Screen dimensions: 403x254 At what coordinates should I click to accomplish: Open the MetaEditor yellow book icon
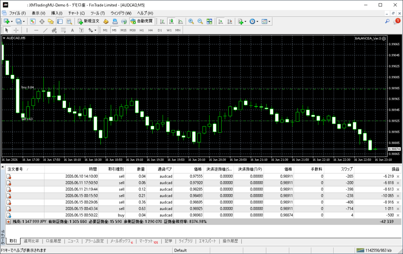coord(105,21)
